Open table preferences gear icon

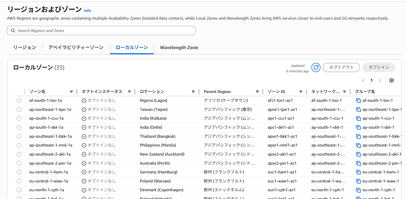392,80
